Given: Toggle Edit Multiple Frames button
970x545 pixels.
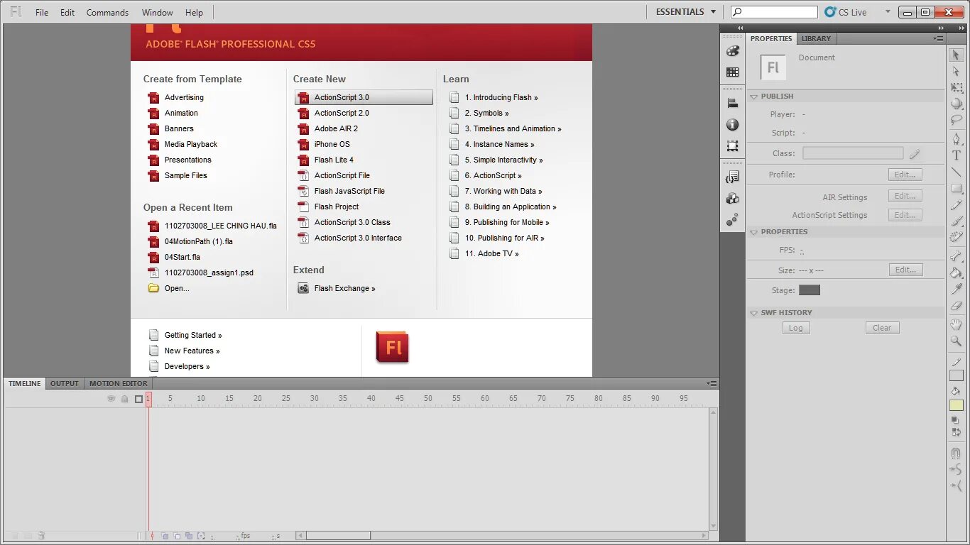Looking at the screenshot, I should [189, 536].
